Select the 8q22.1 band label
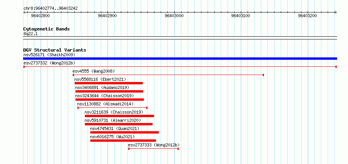Viewport: 348px width, 164px height. [x=30, y=34]
